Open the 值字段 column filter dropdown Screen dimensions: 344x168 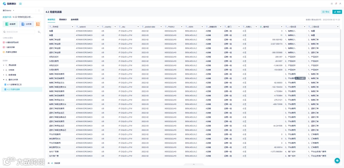point(282,27)
